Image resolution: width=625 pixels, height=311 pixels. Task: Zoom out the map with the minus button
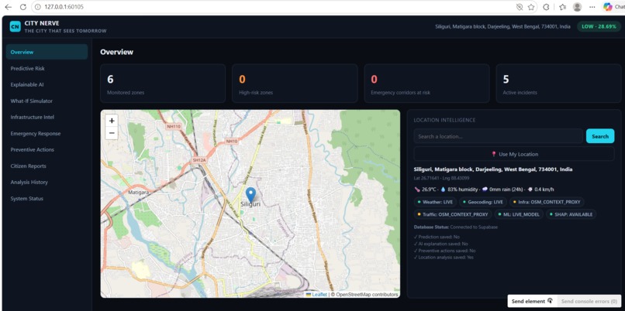coord(112,133)
